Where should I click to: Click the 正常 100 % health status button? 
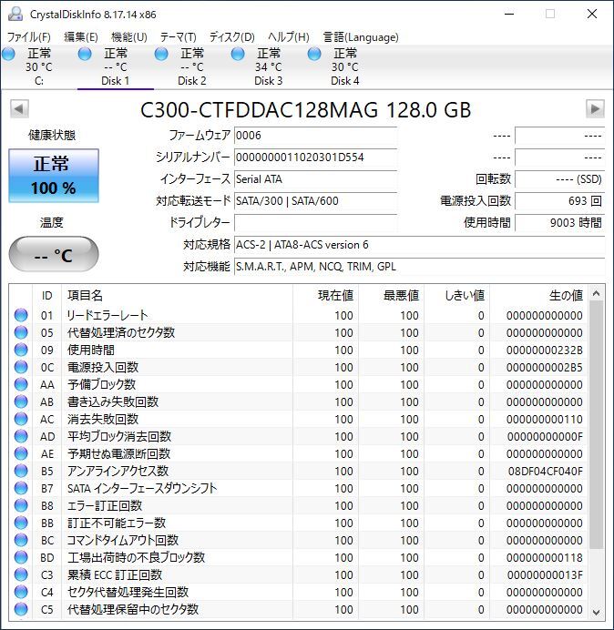tap(54, 176)
